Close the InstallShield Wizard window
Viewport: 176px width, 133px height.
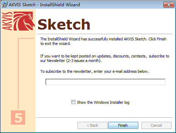169,5
